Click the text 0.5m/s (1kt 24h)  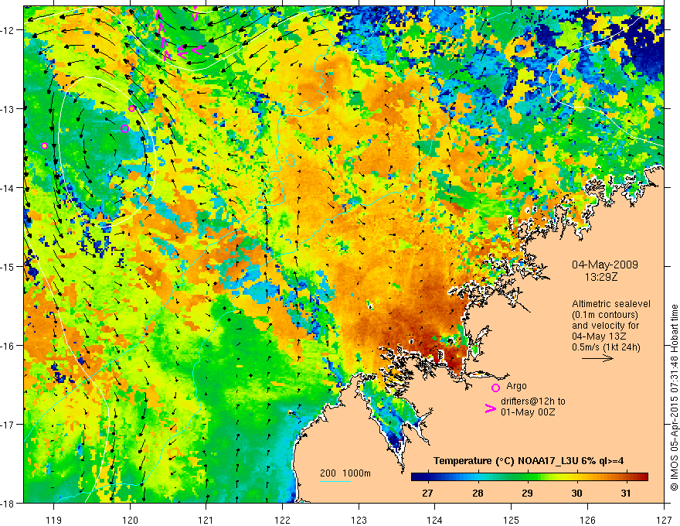tap(606, 347)
